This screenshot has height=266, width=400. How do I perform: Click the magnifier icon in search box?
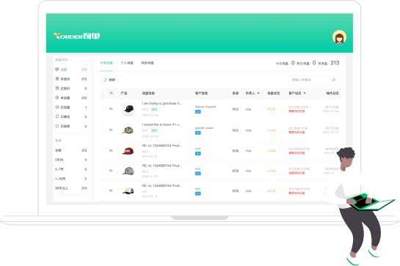(x=333, y=80)
